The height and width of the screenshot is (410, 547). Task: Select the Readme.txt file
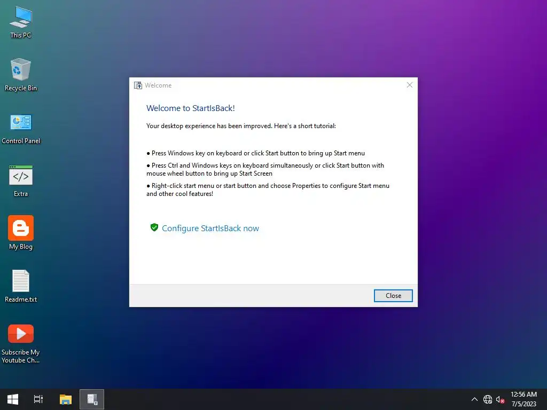click(21, 286)
